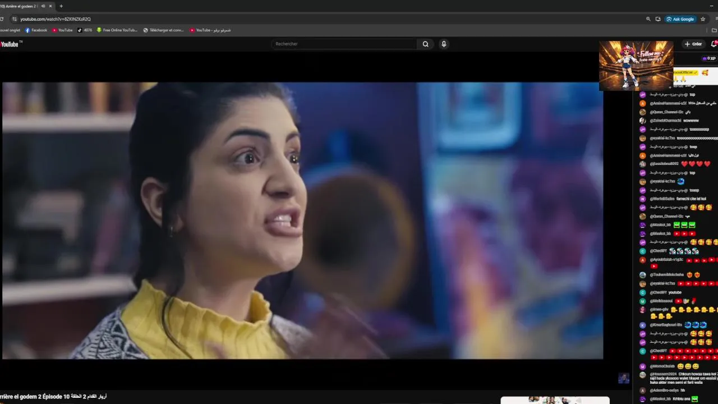Click the ZeinebKharmachi avatar in chat
The width and height of the screenshot is (718, 404).
click(643, 121)
